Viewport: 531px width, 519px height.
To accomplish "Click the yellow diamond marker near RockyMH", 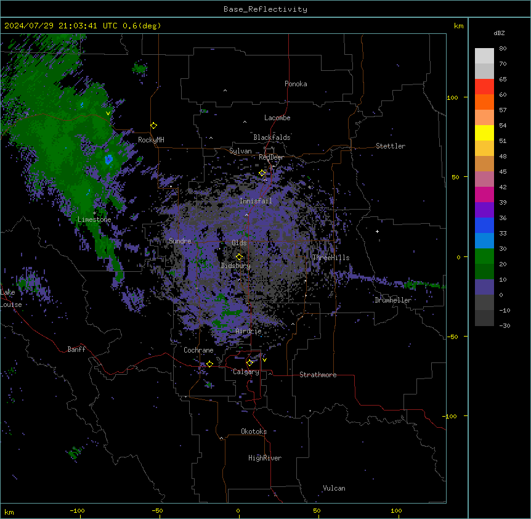I will (154, 126).
